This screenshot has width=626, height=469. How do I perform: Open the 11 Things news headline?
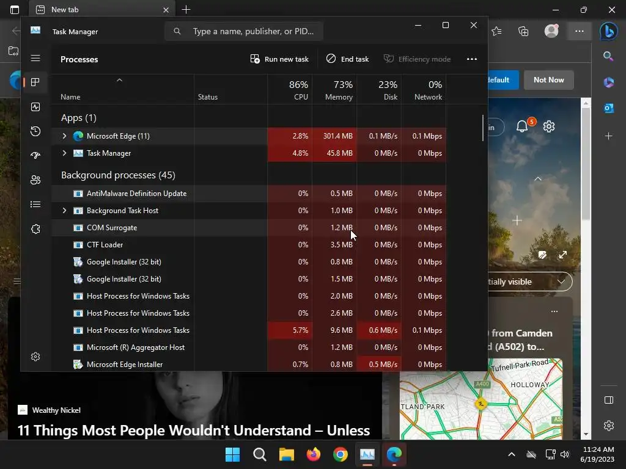tap(194, 431)
